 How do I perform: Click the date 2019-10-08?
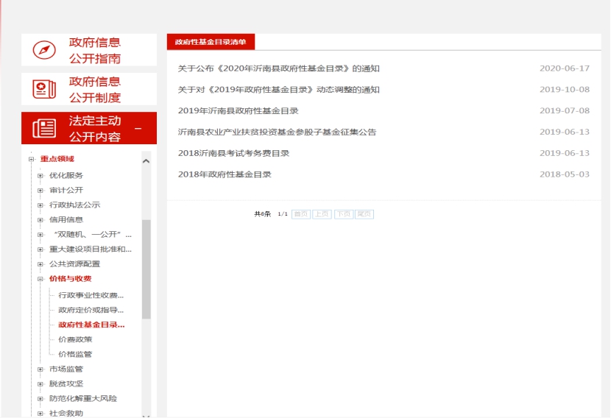564,90
